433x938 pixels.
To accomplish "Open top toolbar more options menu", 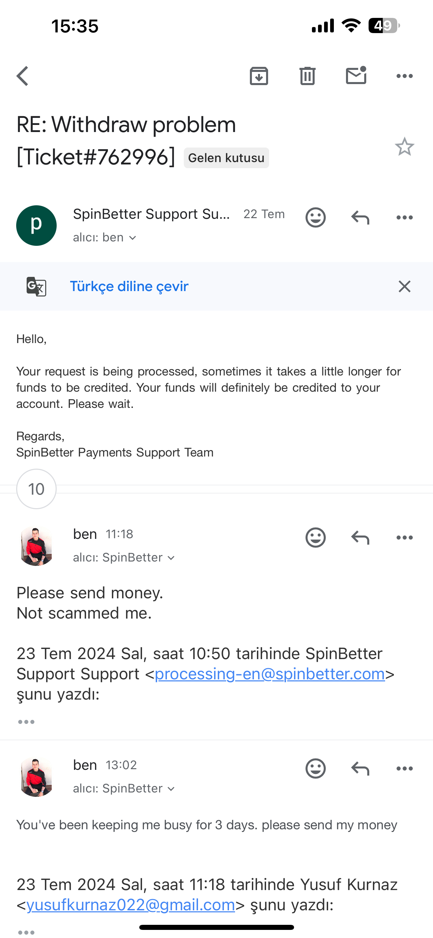I will (x=404, y=76).
